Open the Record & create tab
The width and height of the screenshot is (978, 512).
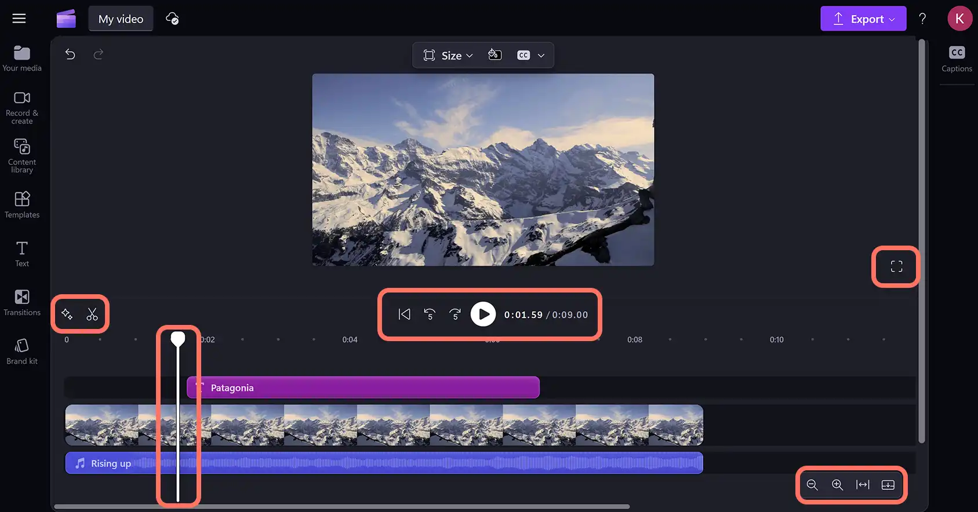pyautogui.click(x=22, y=108)
